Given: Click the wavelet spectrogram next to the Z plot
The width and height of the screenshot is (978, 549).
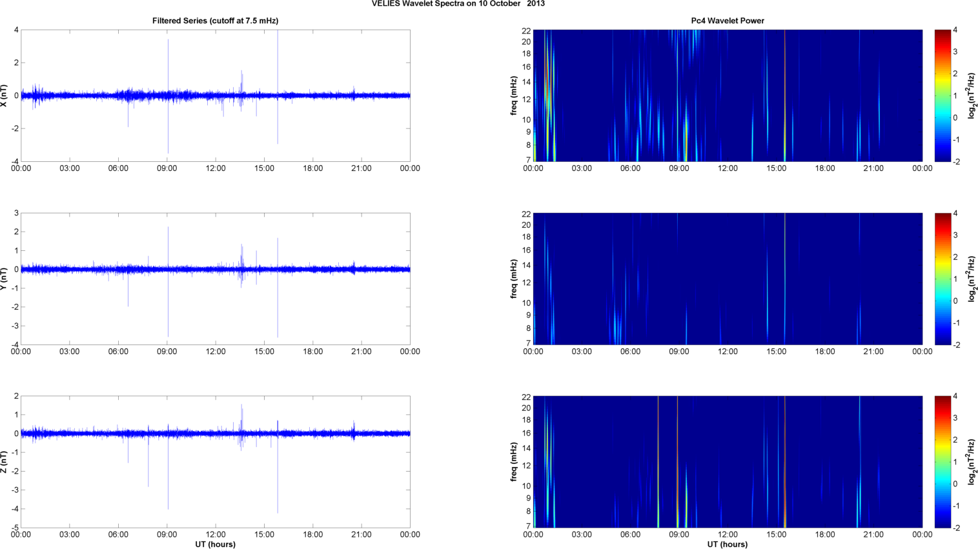Looking at the screenshot, I should point(728,462).
